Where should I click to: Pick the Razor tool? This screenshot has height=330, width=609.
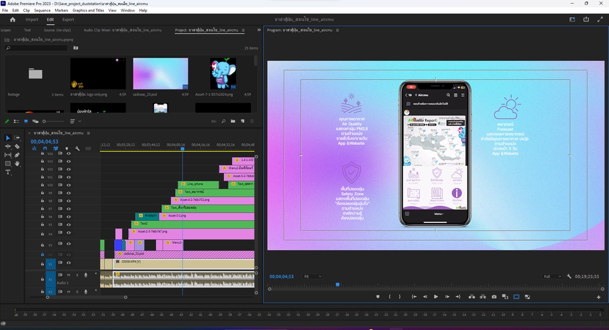tap(17, 146)
